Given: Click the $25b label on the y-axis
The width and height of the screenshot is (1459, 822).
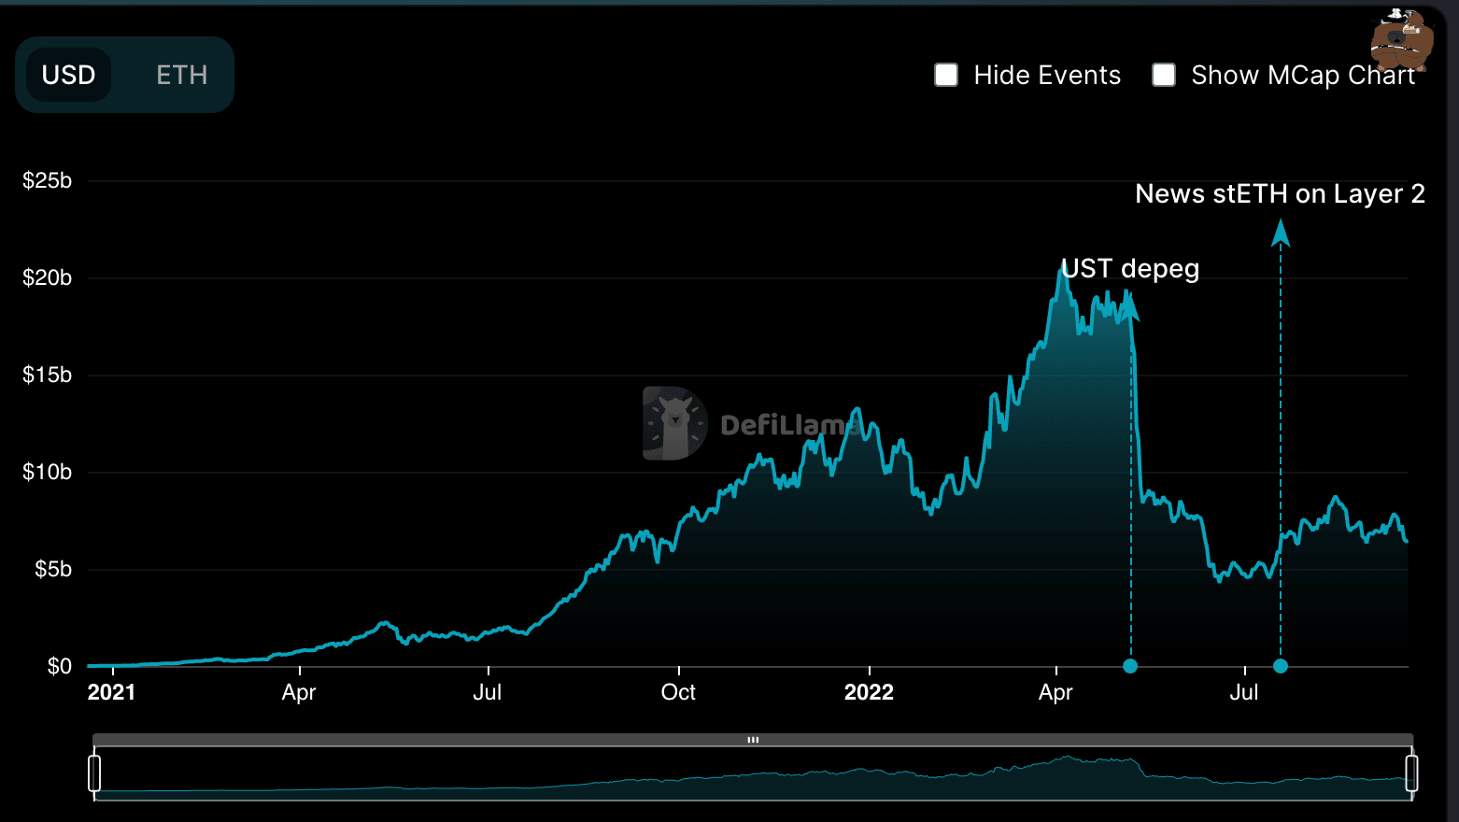Looking at the screenshot, I should pyautogui.click(x=47, y=180).
